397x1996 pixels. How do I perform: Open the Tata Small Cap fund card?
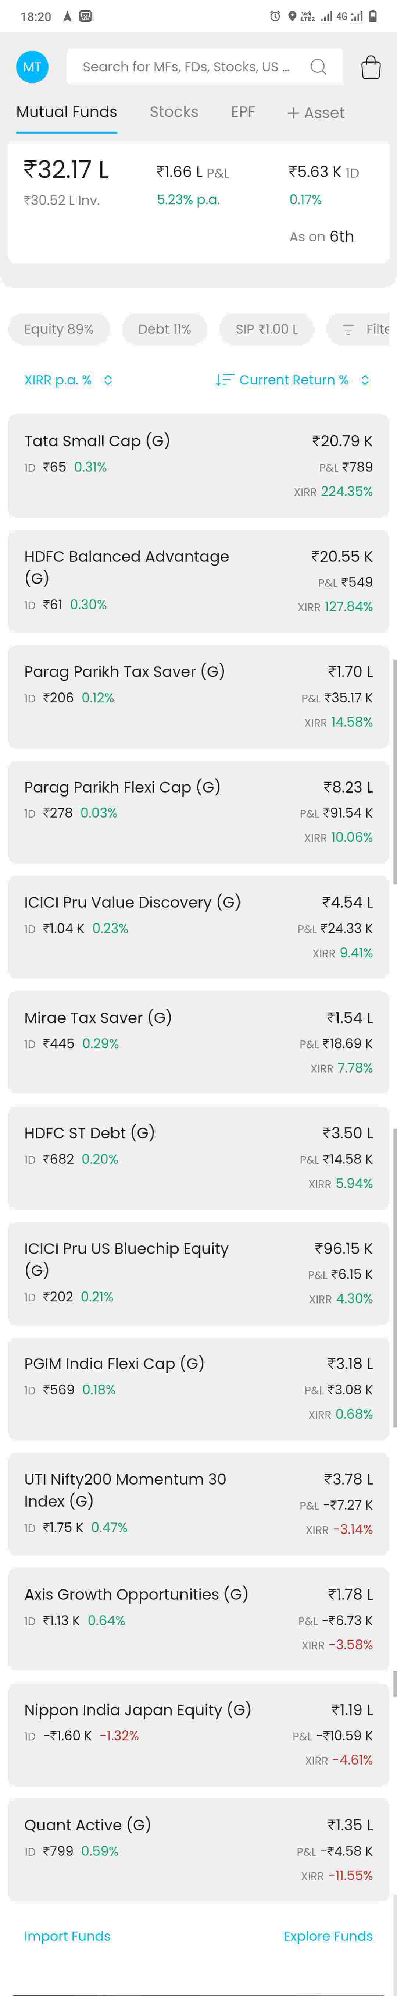click(x=198, y=465)
